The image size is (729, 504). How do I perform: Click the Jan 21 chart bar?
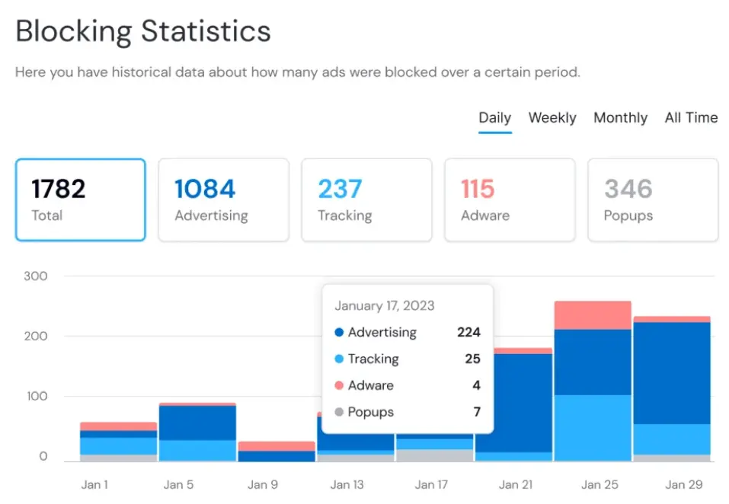pyautogui.click(x=513, y=404)
